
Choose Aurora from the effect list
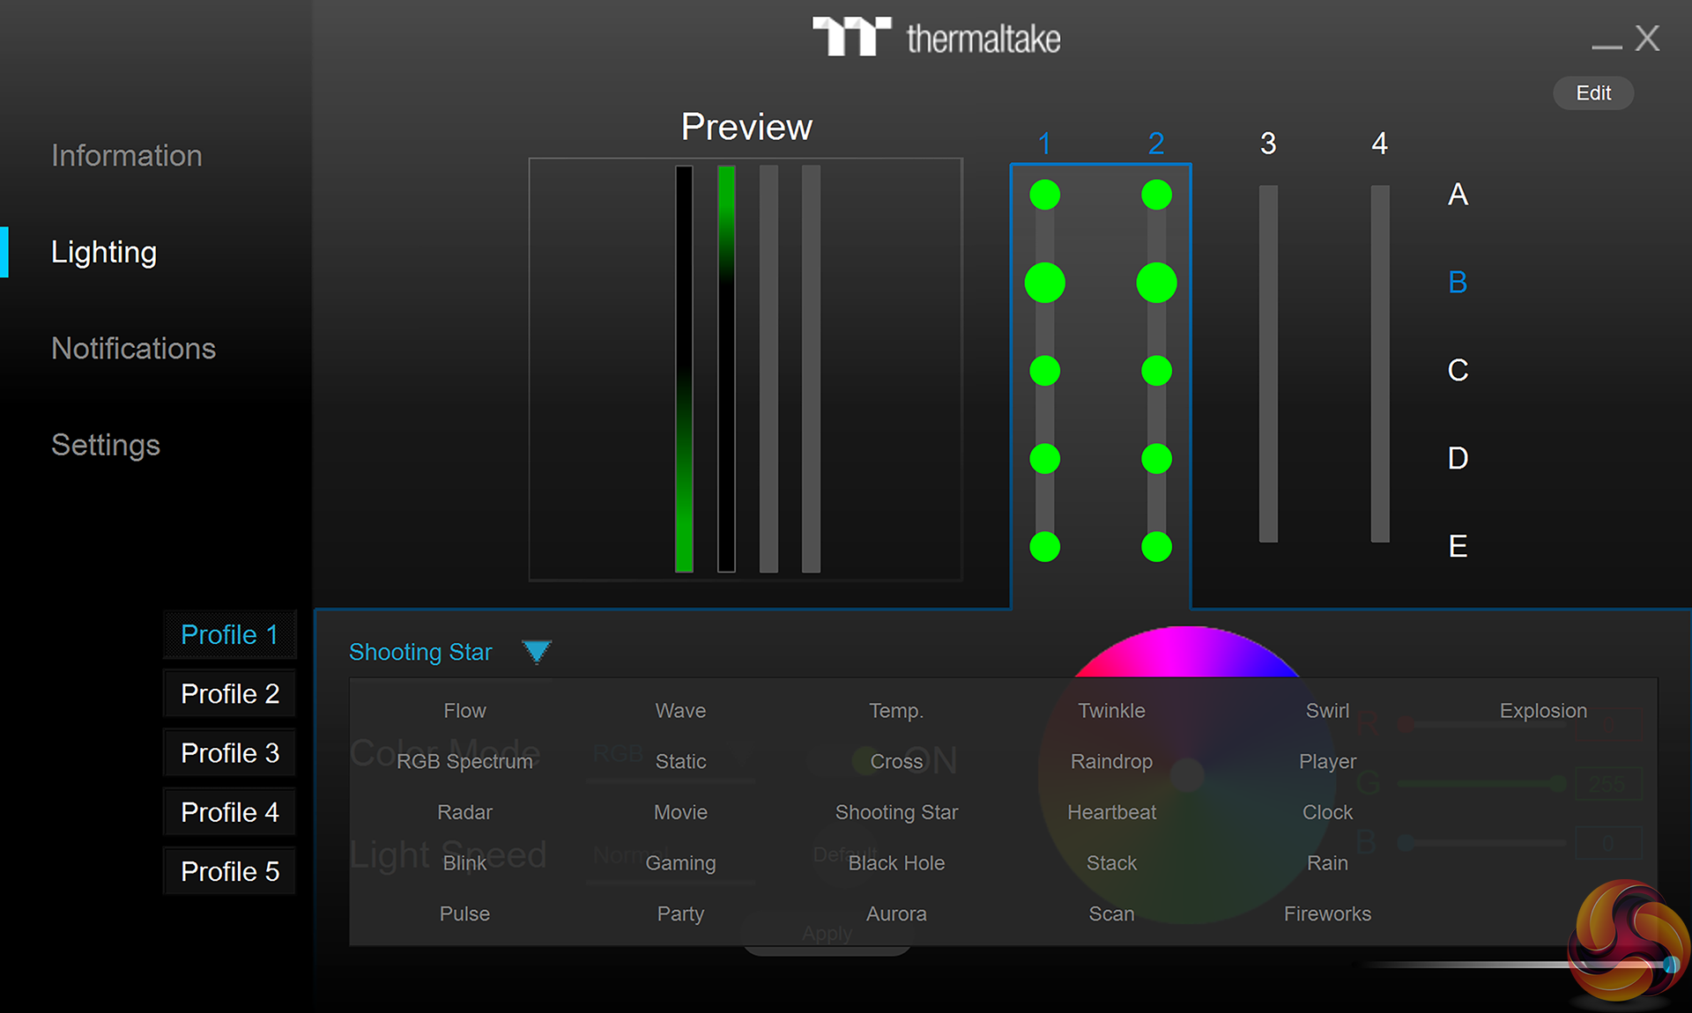click(x=895, y=913)
